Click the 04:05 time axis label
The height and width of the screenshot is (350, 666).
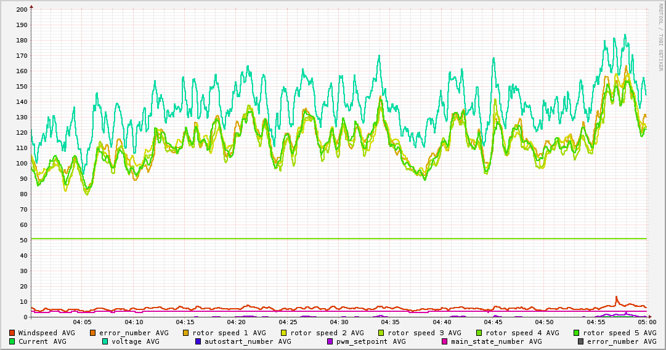pyautogui.click(x=82, y=322)
